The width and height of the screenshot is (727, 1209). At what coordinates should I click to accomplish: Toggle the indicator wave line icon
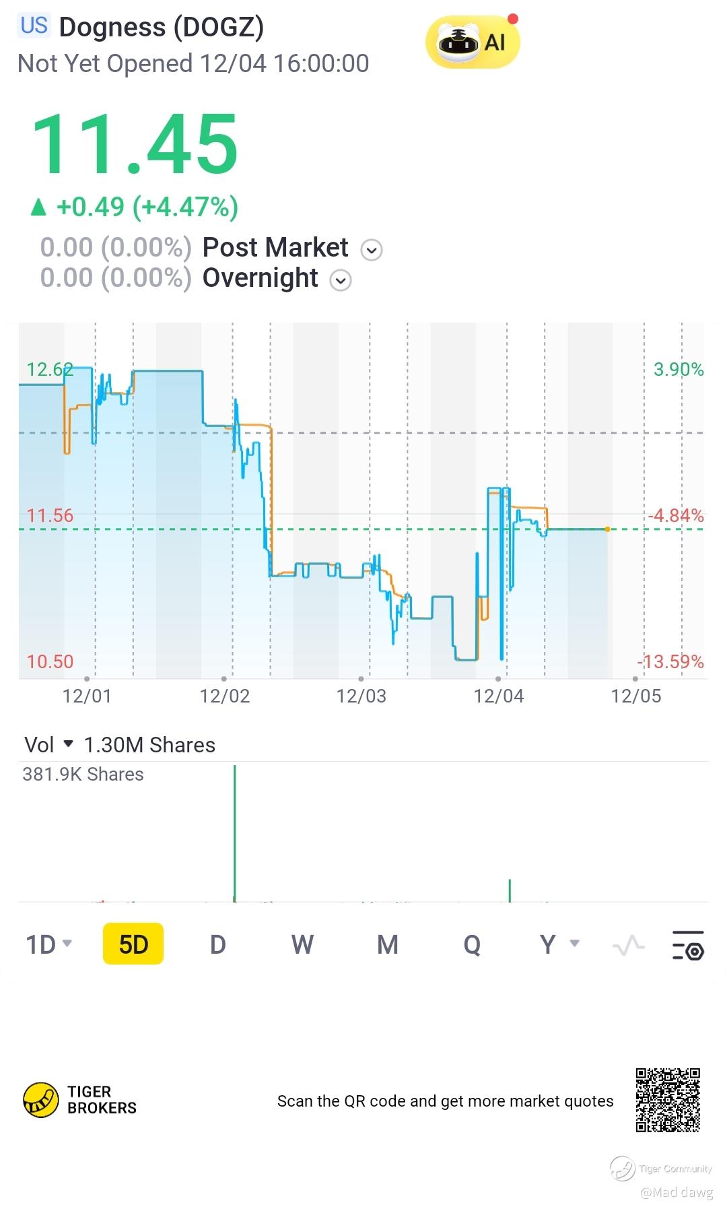[x=628, y=946]
